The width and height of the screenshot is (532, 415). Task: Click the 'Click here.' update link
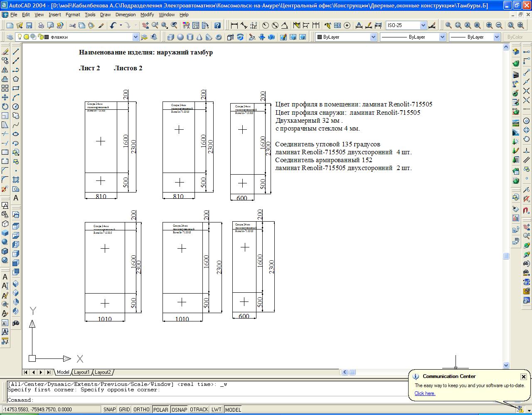pyautogui.click(x=424, y=393)
